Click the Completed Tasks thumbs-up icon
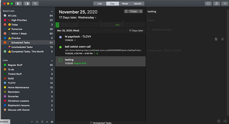 tap(10, 51)
